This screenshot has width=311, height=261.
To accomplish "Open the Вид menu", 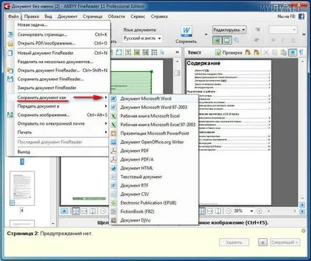I will click(48, 16).
